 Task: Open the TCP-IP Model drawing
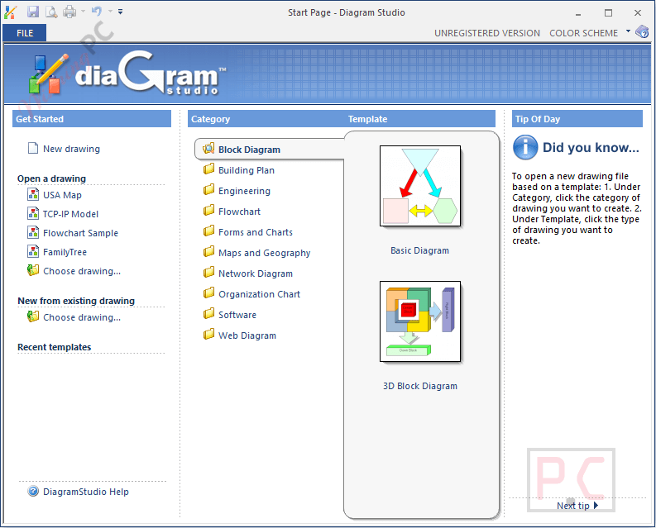(70, 214)
